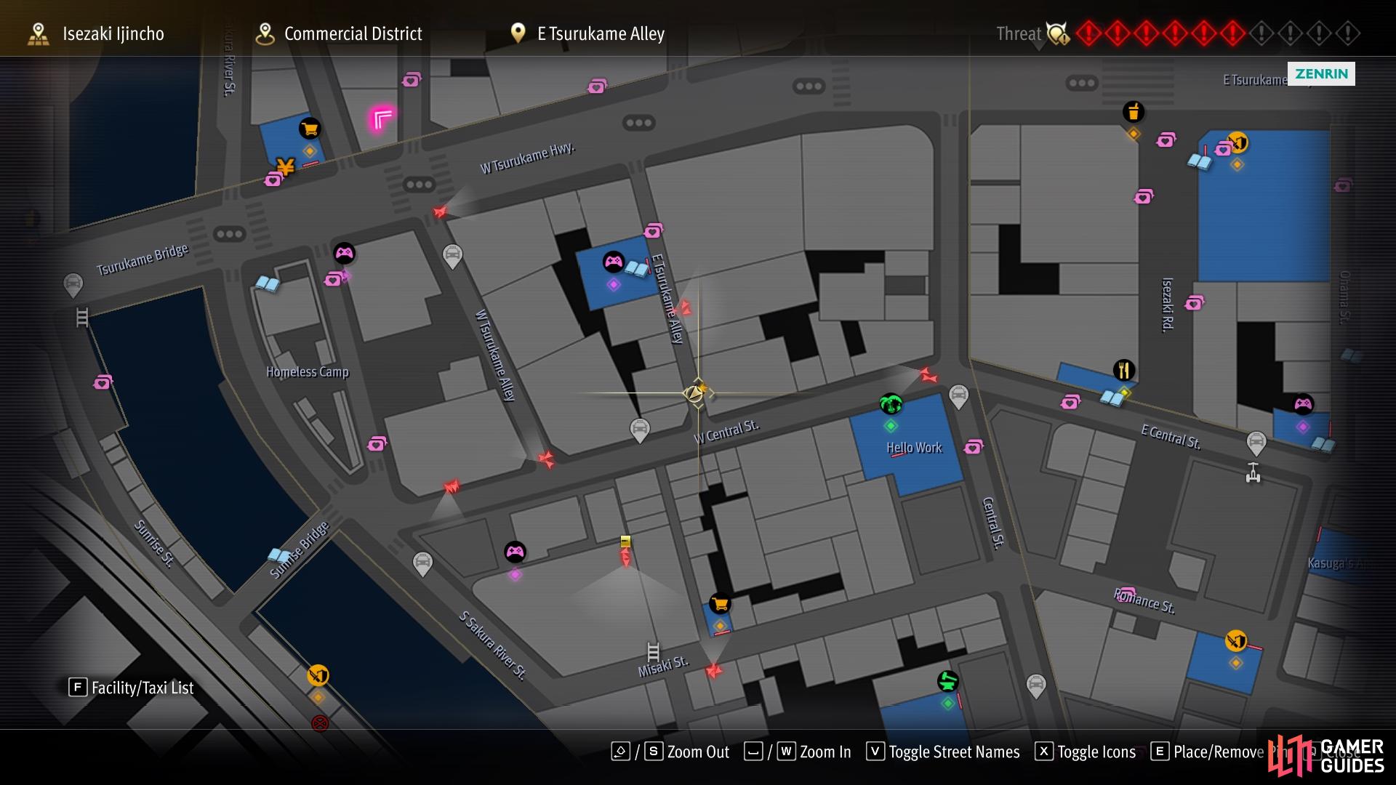The height and width of the screenshot is (785, 1396).
Task: Click the gamepad icon near S Sakura River St
Action: click(515, 552)
